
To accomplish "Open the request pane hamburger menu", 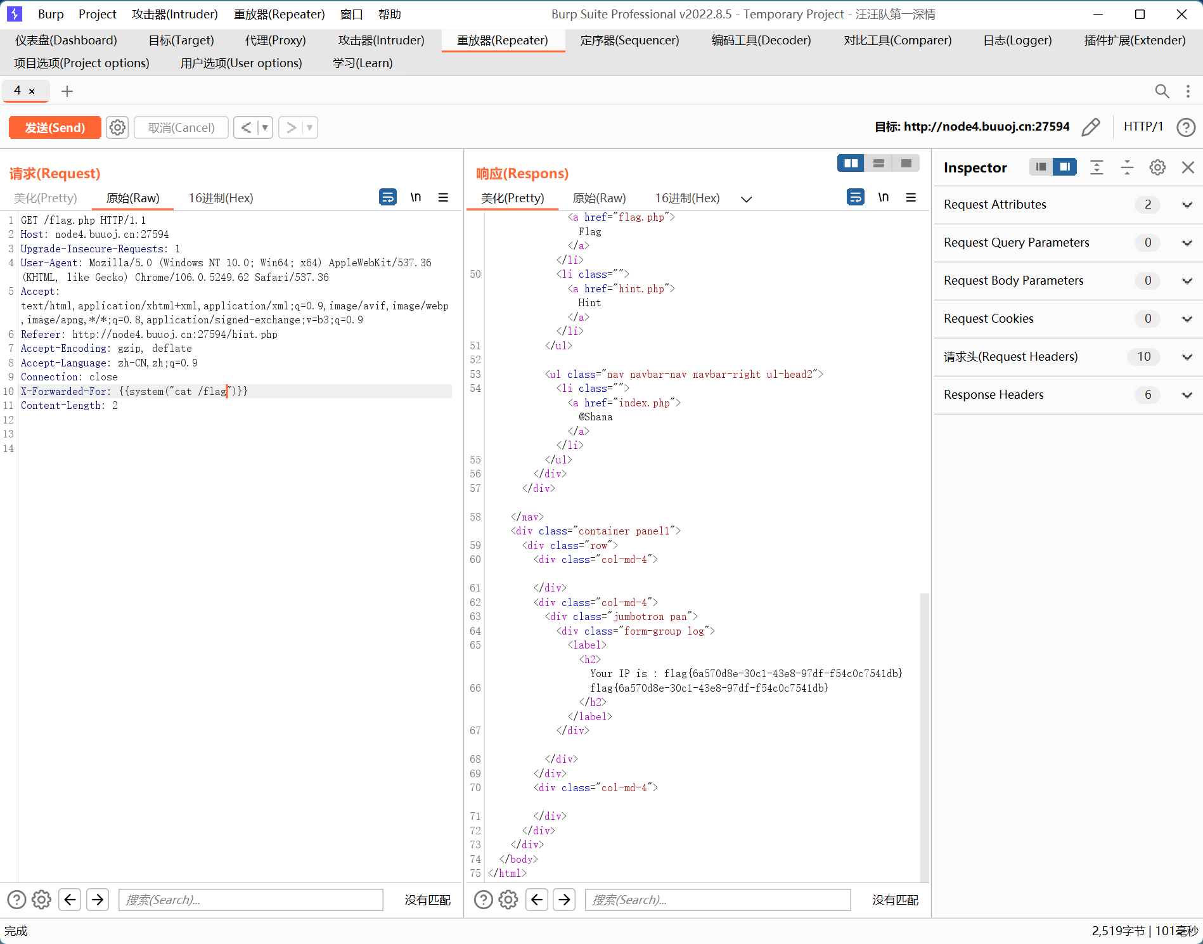I will pos(443,197).
